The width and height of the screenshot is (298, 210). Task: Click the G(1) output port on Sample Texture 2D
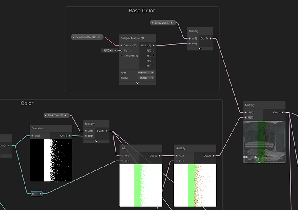point(154,56)
